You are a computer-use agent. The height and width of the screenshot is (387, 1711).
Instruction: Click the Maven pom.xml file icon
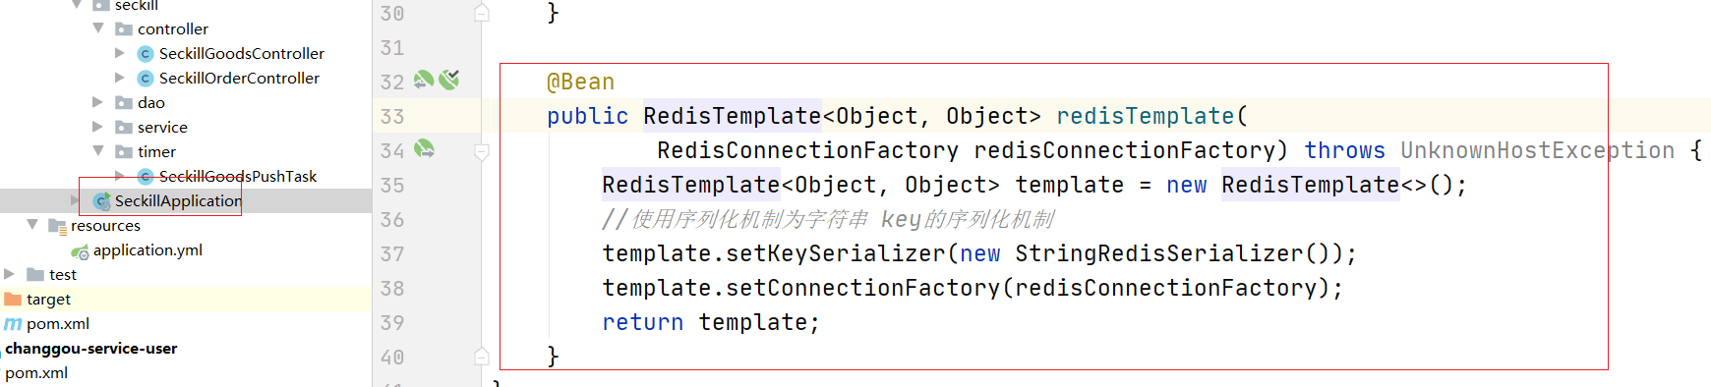coord(13,324)
